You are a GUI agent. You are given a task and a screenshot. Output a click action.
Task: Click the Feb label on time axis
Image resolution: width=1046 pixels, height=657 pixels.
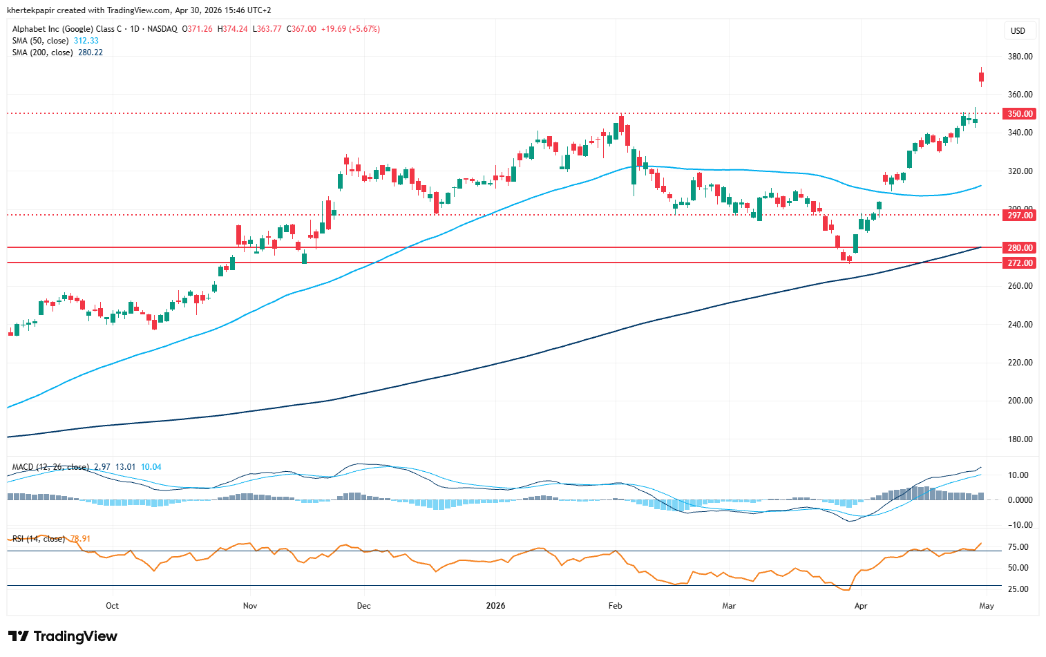click(x=615, y=606)
